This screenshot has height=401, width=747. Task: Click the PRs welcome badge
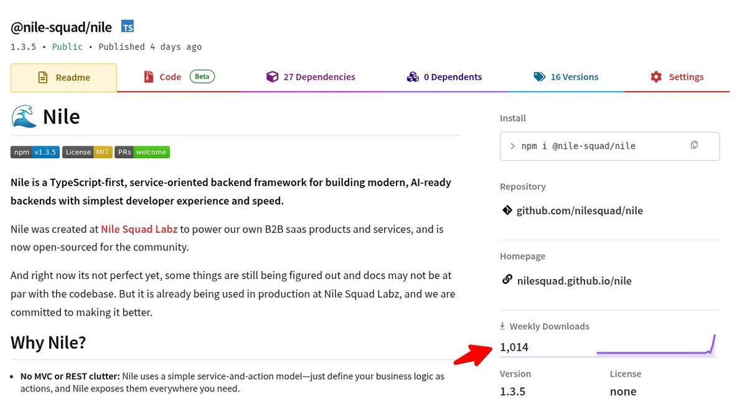pyautogui.click(x=142, y=152)
